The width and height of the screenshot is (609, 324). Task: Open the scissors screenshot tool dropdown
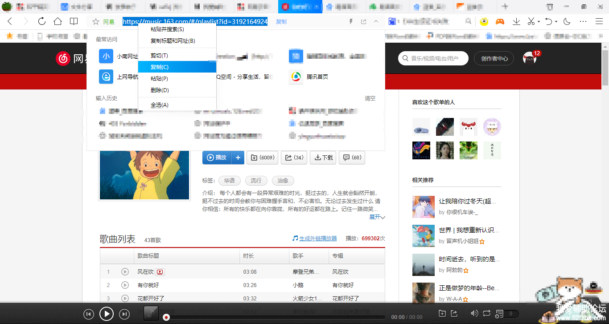coord(539,21)
